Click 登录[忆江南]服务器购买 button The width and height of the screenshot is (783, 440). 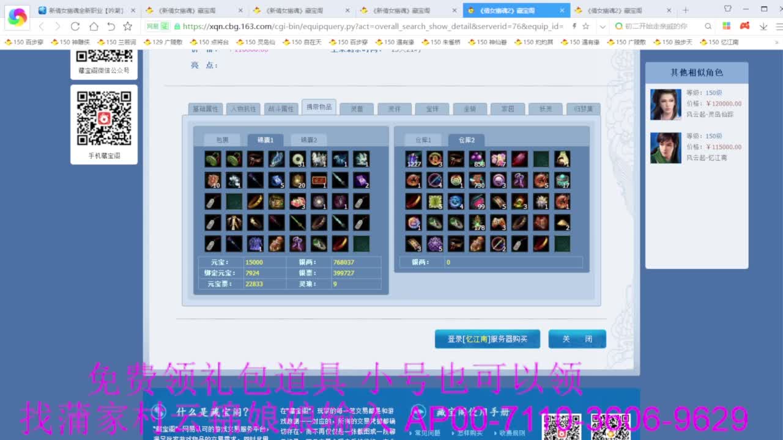(x=487, y=339)
